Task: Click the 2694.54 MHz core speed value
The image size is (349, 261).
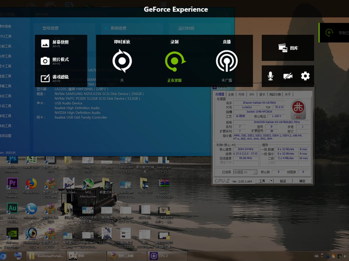Action: tap(245, 149)
